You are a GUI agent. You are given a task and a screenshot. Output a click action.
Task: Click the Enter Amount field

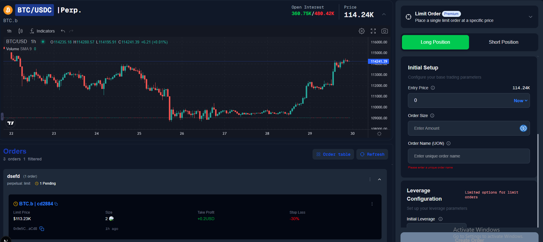pos(462,128)
